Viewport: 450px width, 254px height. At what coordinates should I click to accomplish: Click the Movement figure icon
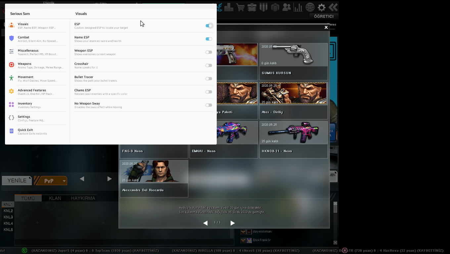[12, 78]
